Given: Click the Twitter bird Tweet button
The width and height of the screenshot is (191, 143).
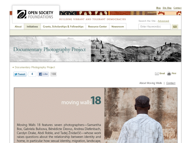Looking at the screenshot, I should pyautogui.click(x=20, y=74).
